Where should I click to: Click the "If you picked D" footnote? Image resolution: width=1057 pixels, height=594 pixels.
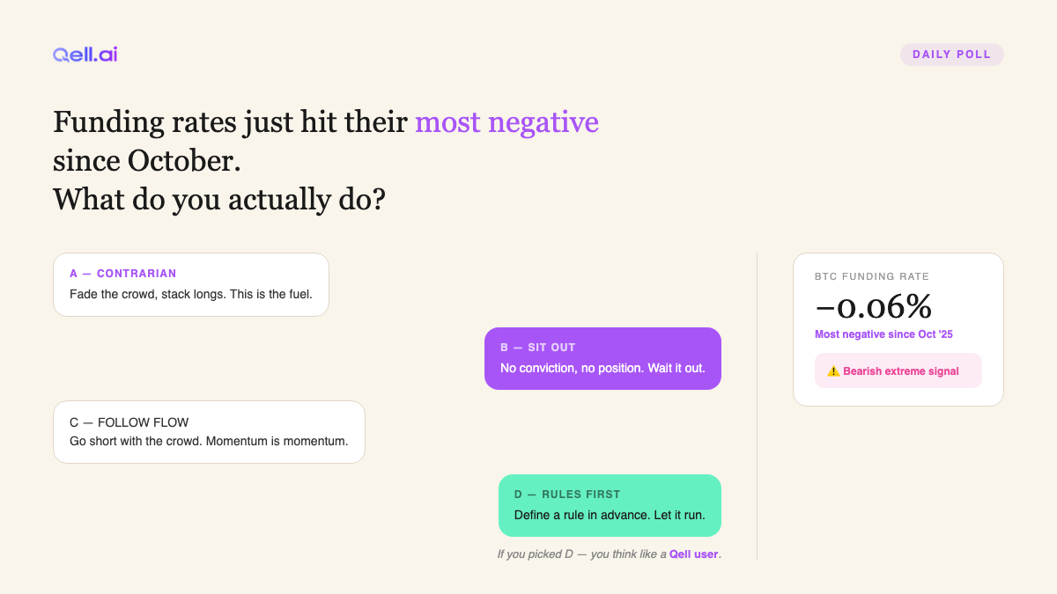click(581, 554)
